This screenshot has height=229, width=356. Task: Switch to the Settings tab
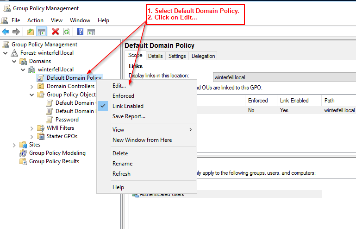coord(177,56)
